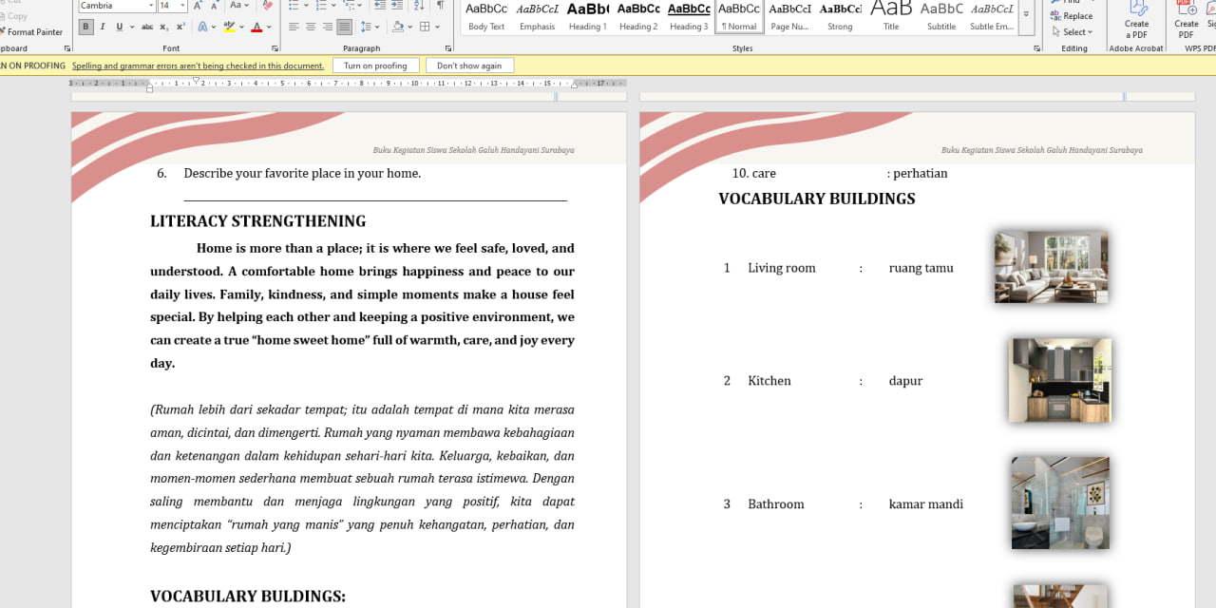Toggle Bold formatting
This screenshot has height=608, width=1216.
click(x=86, y=27)
